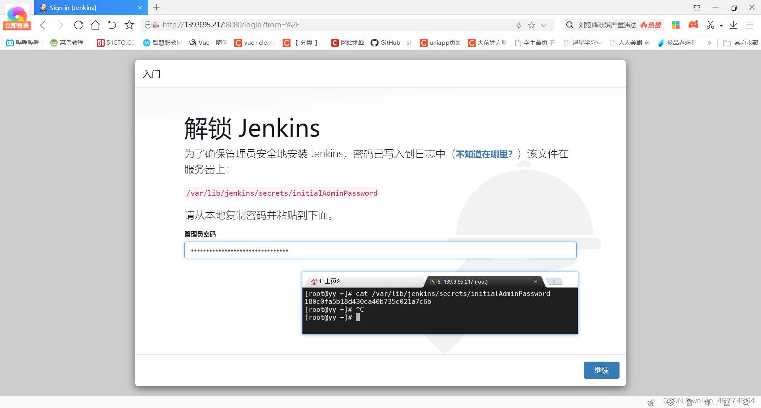The height and width of the screenshot is (408, 761).
Task: Open the Vue bookmark
Action: [x=208, y=42]
